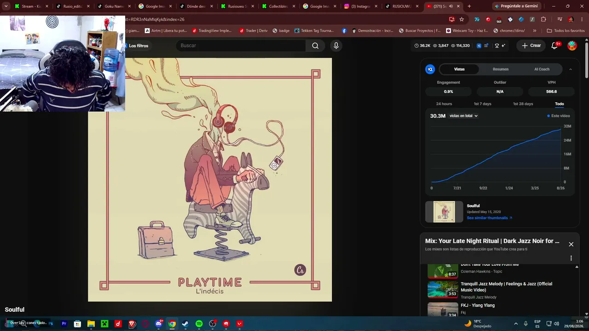Switch to the Resumen tab
589x331 pixels.
click(501, 69)
